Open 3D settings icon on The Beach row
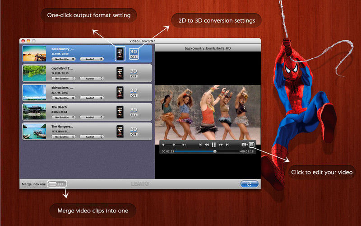Image resolution: width=361 pixels, height=226 pixels. click(134, 110)
